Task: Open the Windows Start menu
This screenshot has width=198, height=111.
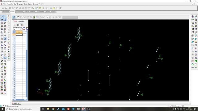Action: click(x=2, y=109)
